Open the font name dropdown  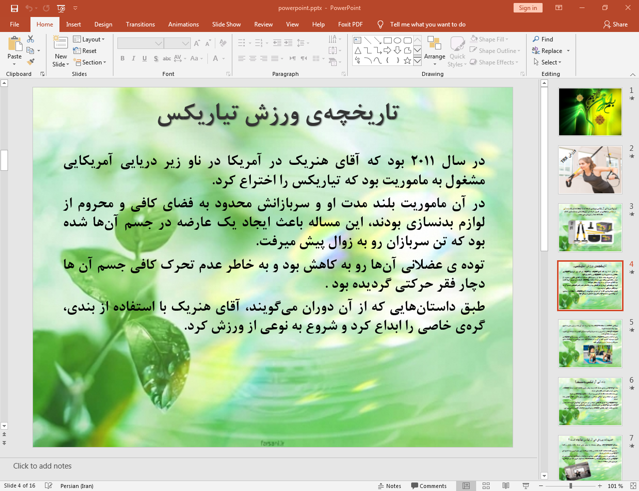tap(158, 43)
